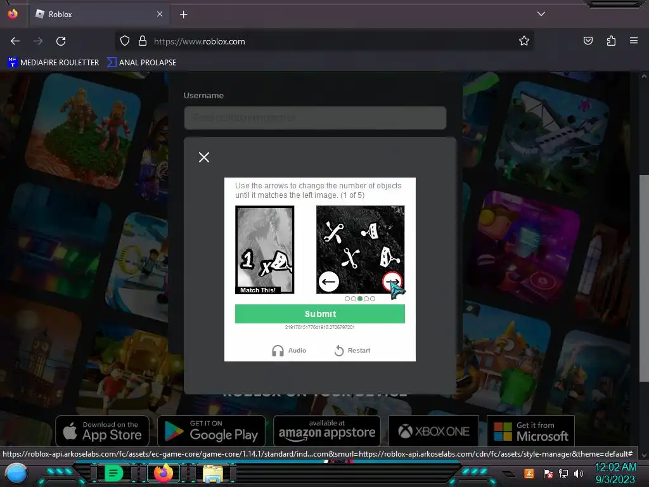Open File Explorer from taskbar

click(213, 474)
